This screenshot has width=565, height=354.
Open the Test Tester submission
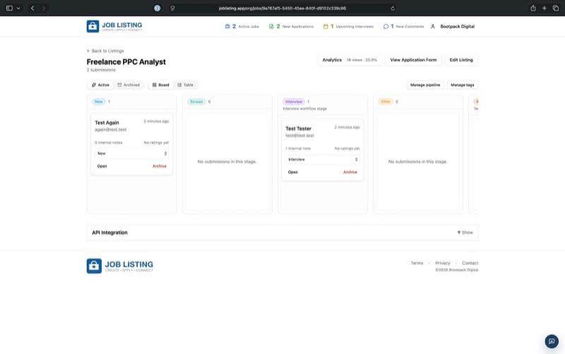pos(293,172)
